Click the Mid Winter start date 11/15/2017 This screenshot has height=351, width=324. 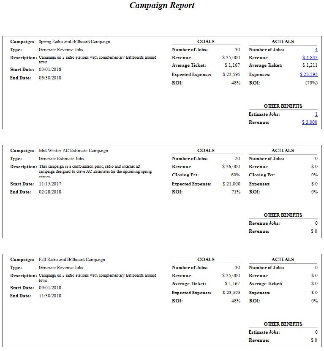tap(50, 184)
